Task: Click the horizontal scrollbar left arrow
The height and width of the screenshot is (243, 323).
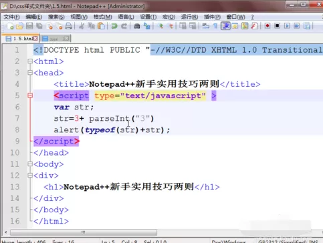Action: 6,232
